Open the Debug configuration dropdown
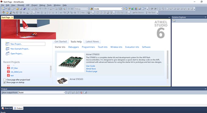The height and width of the screenshot is (113, 207). point(81,9)
